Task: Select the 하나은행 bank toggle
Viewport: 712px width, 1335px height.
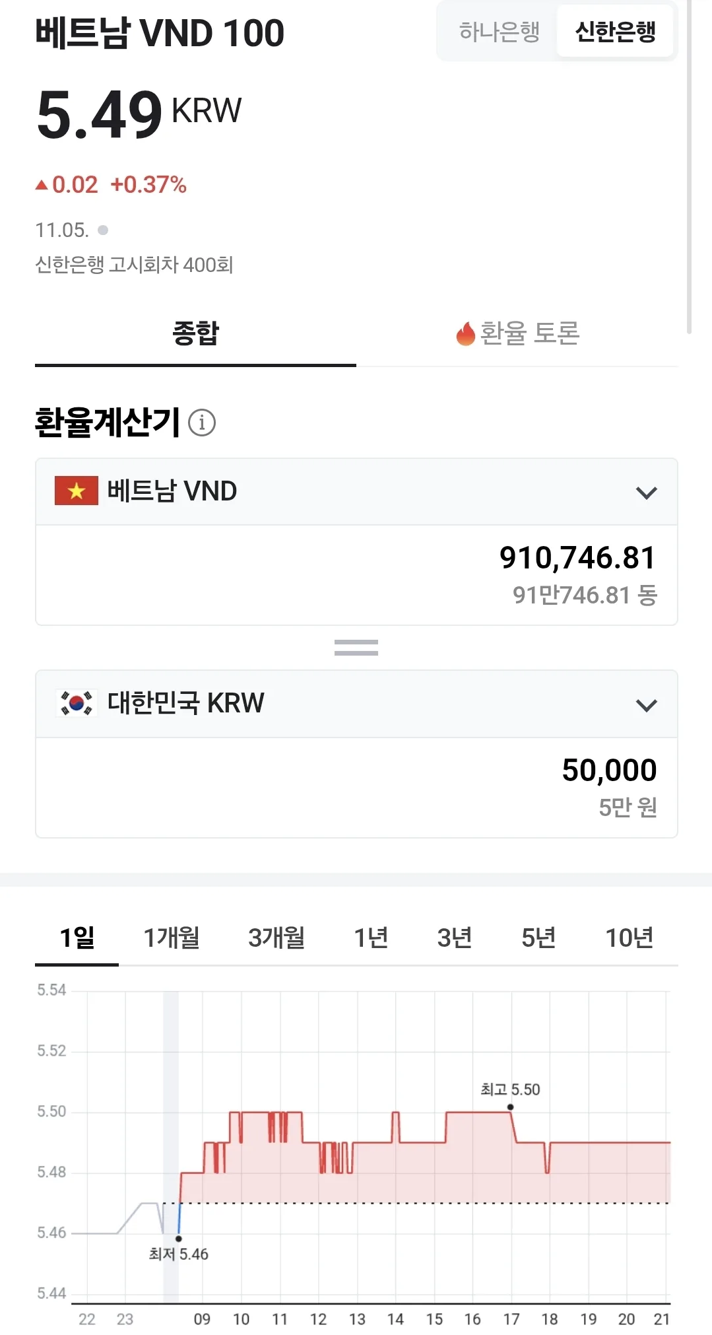Action: click(x=500, y=31)
